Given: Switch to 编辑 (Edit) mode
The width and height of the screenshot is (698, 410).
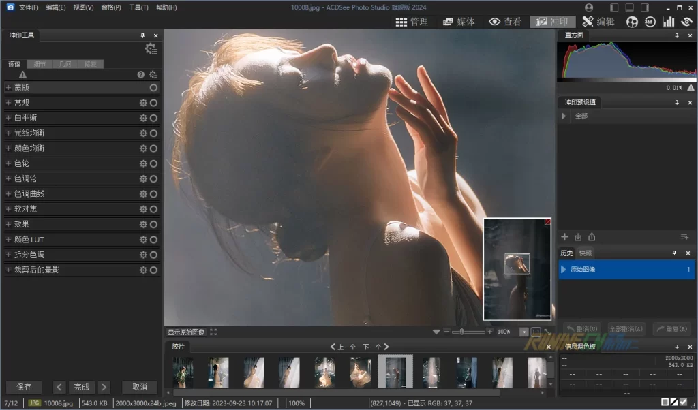Looking at the screenshot, I should tap(598, 22).
